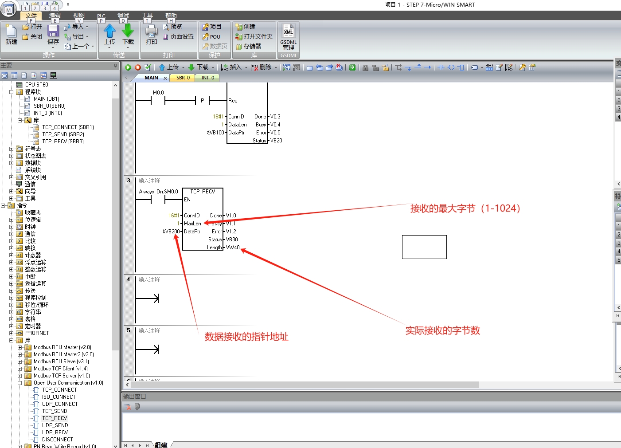This screenshot has width=621, height=448.
Task: Select DISCONNECT in the Open User Communication library
Action: [x=57, y=440]
